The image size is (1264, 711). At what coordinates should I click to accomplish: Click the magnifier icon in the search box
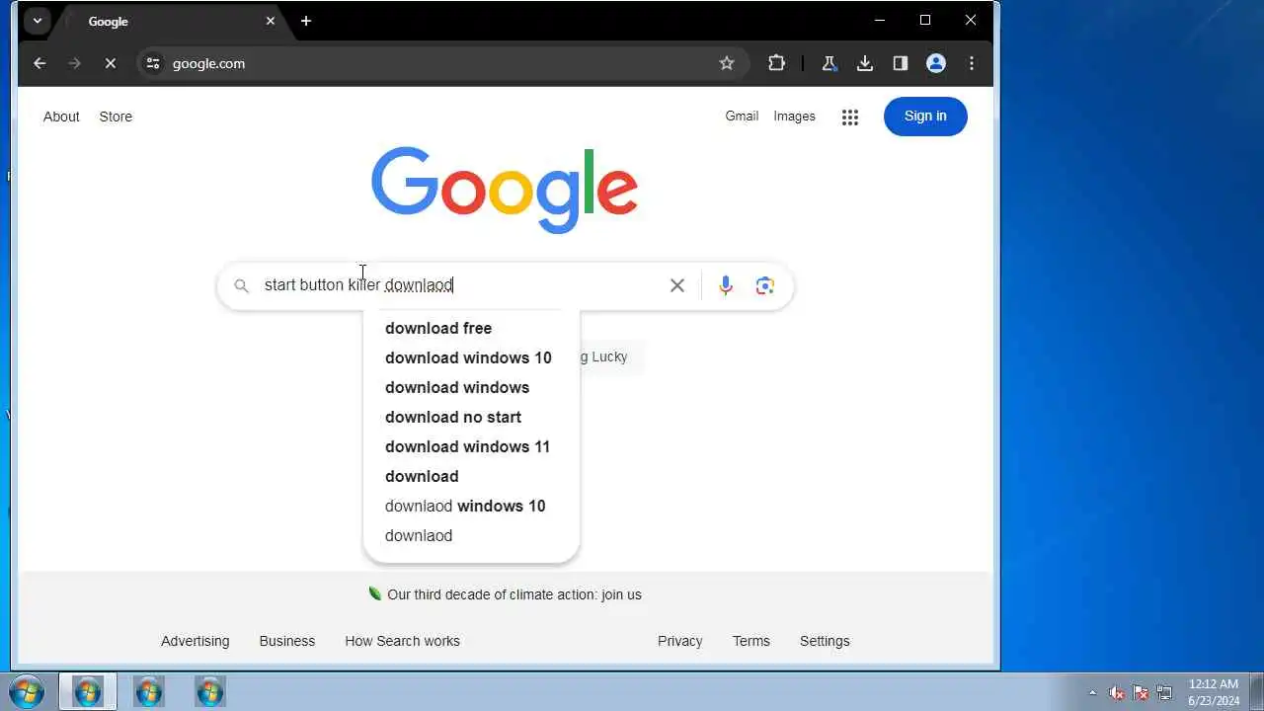pos(241,285)
